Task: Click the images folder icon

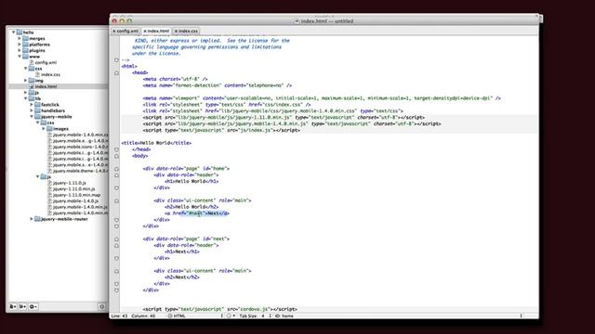Action: pos(49,129)
